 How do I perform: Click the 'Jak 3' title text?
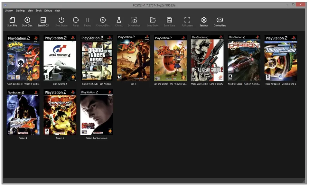[133, 84]
